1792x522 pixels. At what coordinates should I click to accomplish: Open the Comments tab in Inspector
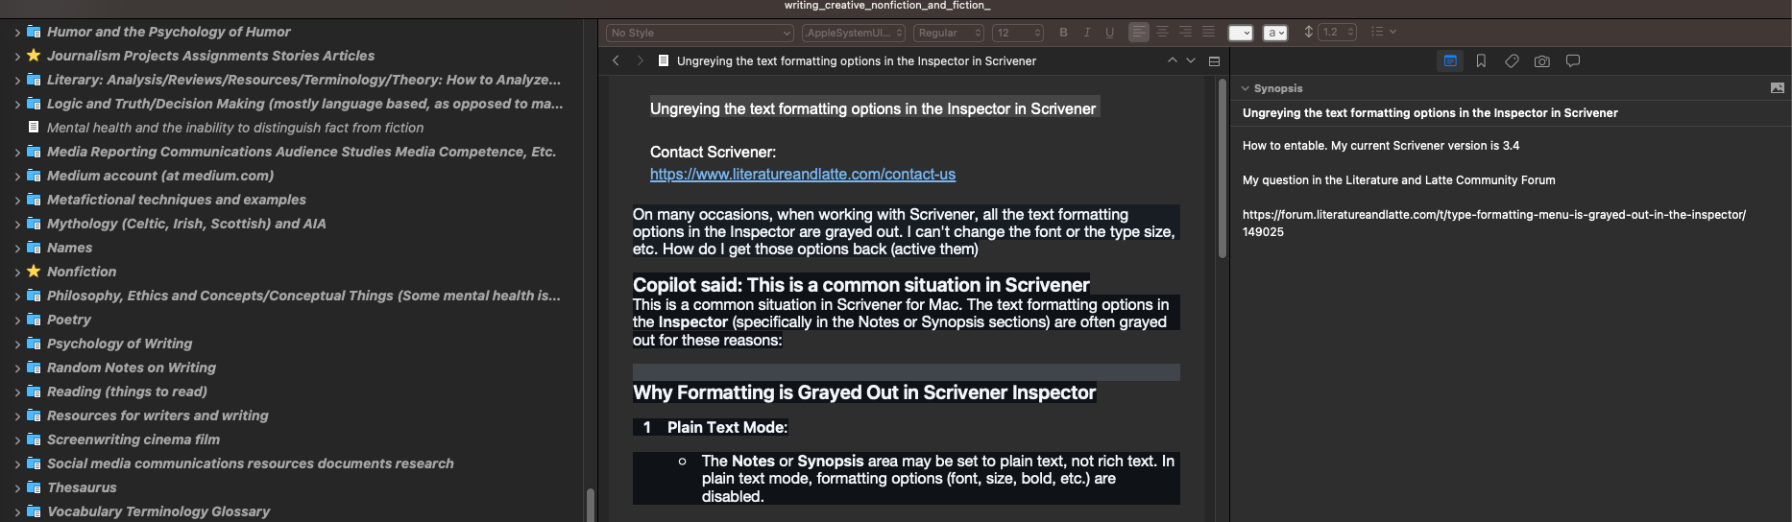(x=1573, y=60)
